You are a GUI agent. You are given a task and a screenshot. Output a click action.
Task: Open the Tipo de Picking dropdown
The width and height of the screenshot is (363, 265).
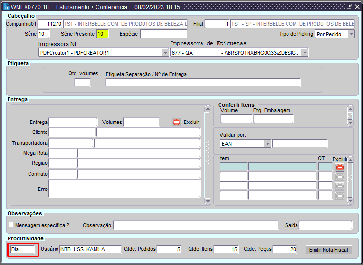coord(351,34)
